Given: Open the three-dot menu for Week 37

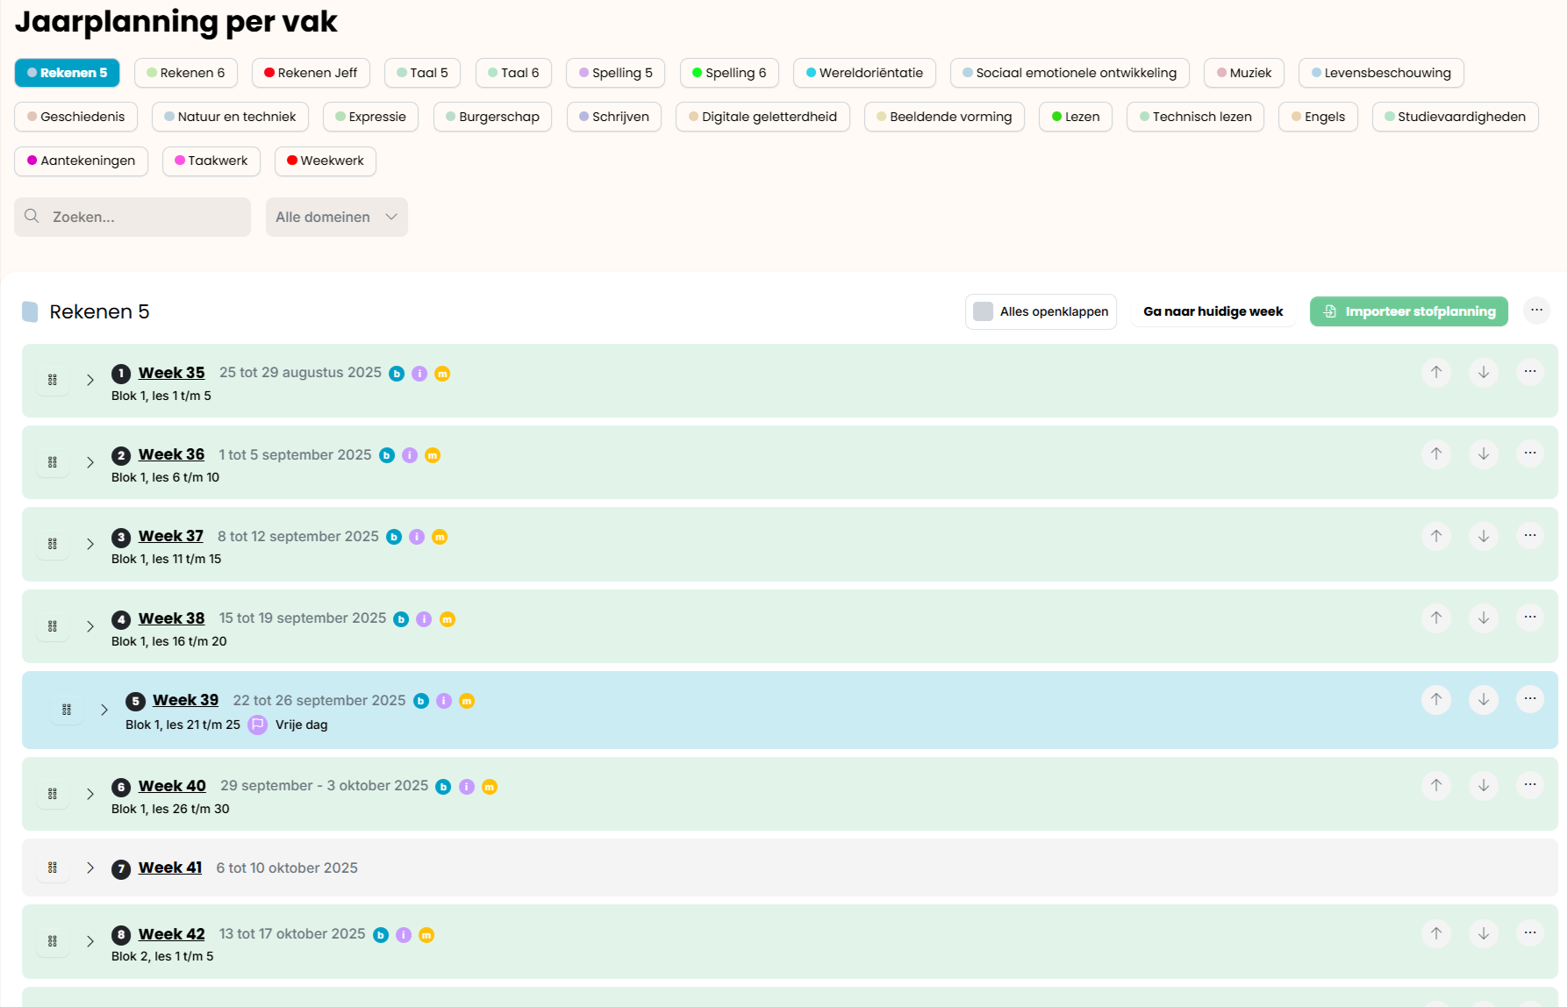Looking at the screenshot, I should coord(1529,535).
